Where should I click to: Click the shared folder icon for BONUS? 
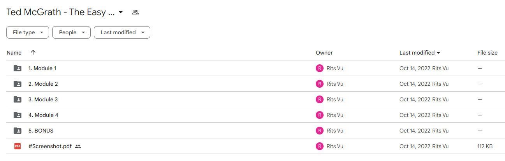(x=18, y=131)
